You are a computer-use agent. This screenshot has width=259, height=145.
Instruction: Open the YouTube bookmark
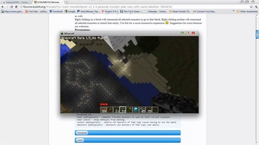click(x=36, y=12)
